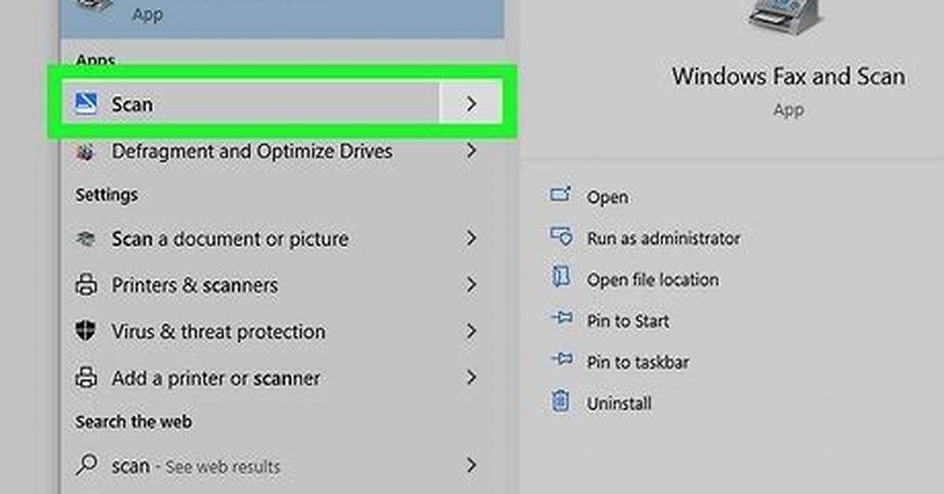Click Add a printer or scanner icon
This screenshot has width=944, height=494.
pyautogui.click(x=85, y=378)
